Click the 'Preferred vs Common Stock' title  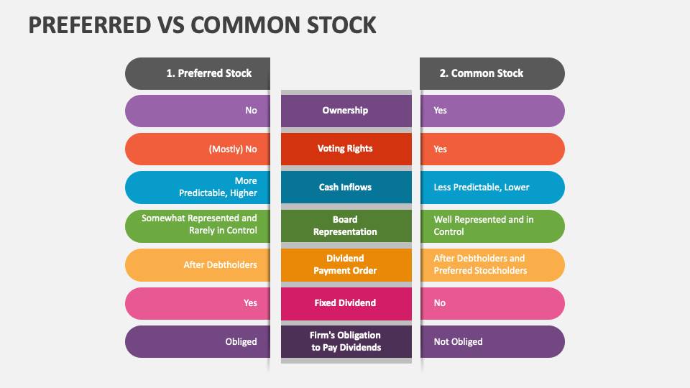pyautogui.click(x=203, y=25)
